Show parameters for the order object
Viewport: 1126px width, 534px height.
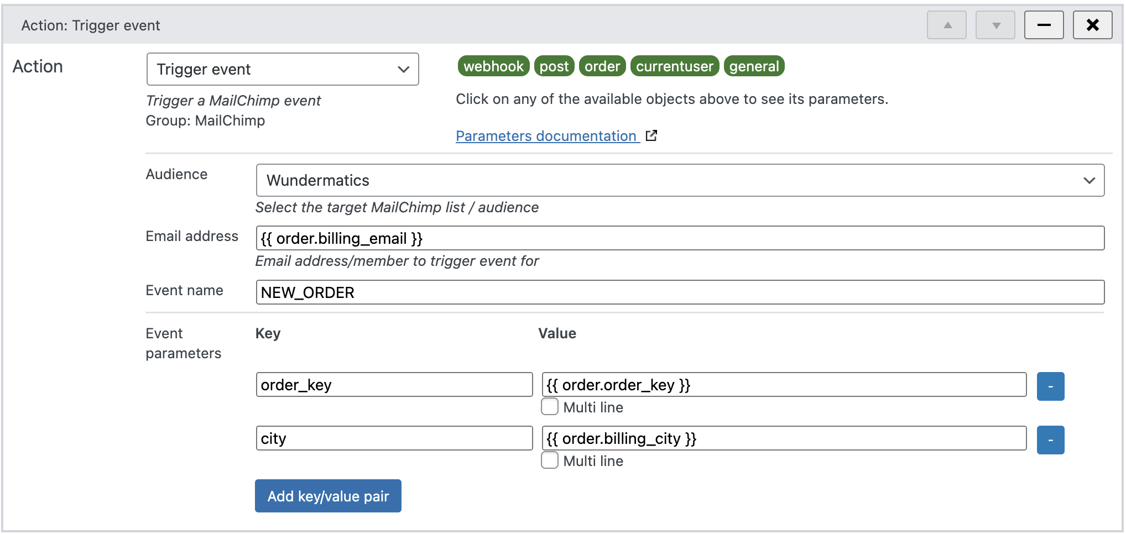(x=602, y=66)
